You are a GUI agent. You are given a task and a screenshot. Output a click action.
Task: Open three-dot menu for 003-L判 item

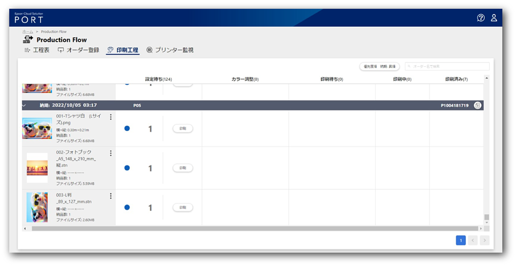[x=111, y=196]
